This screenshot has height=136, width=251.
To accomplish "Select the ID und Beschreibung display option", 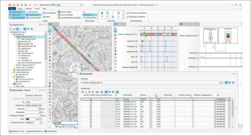I will pyautogui.click(x=90, y=17).
